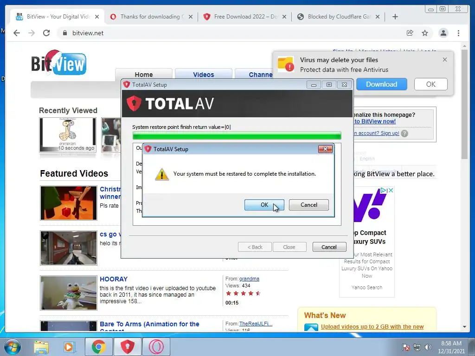The image size is (475, 356).
Task: Reload the bitview.net page
Action: pyautogui.click(x=46, y=33)
